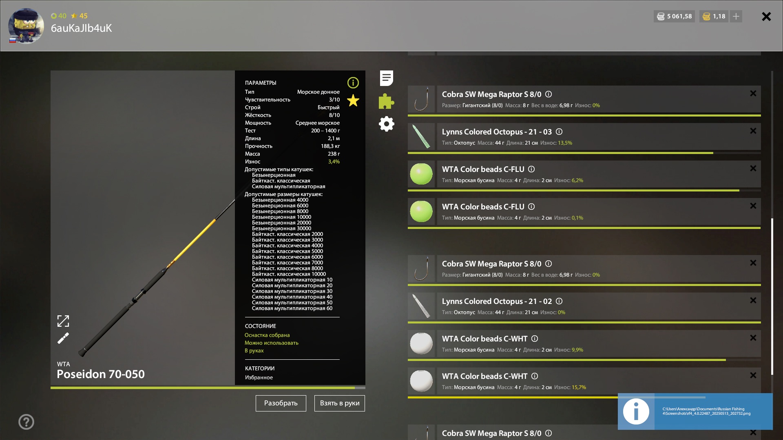
Task: Toggle the favorite star for Poseidon rod
Action: pos(353,101)
